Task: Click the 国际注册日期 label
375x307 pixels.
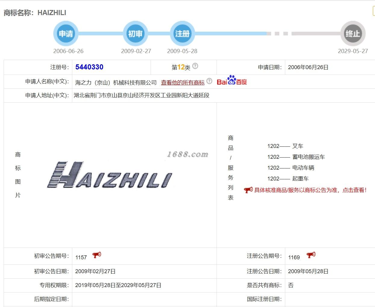Action: (x=264, y=299)
